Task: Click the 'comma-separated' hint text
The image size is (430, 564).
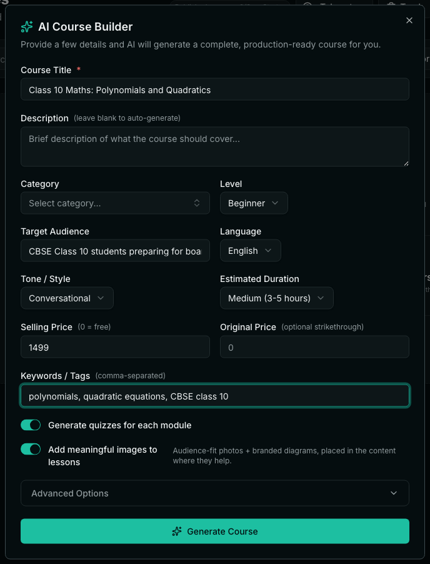Action: pyautogui.click(x=131, y=376)
